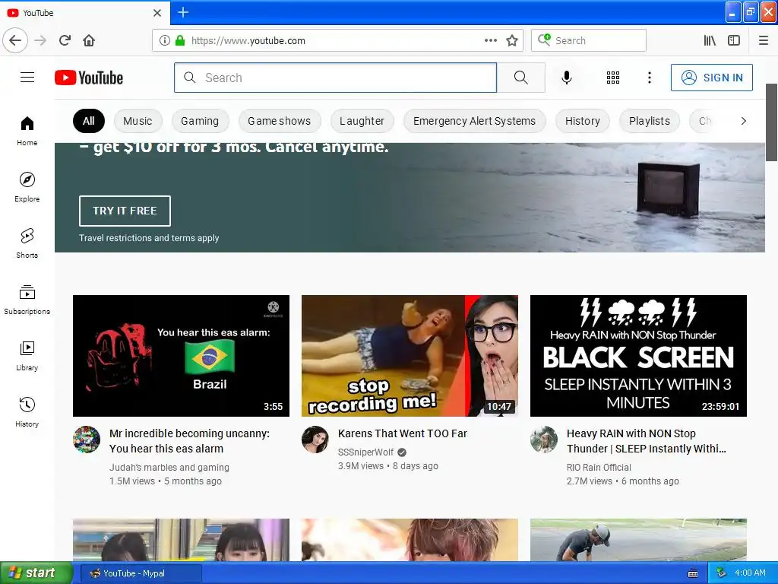
Task: Click the keyboard icon in the system tray
Action: [693, 573]
